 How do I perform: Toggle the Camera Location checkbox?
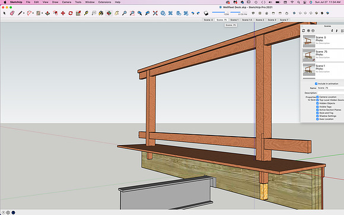(x=317, y=97)
